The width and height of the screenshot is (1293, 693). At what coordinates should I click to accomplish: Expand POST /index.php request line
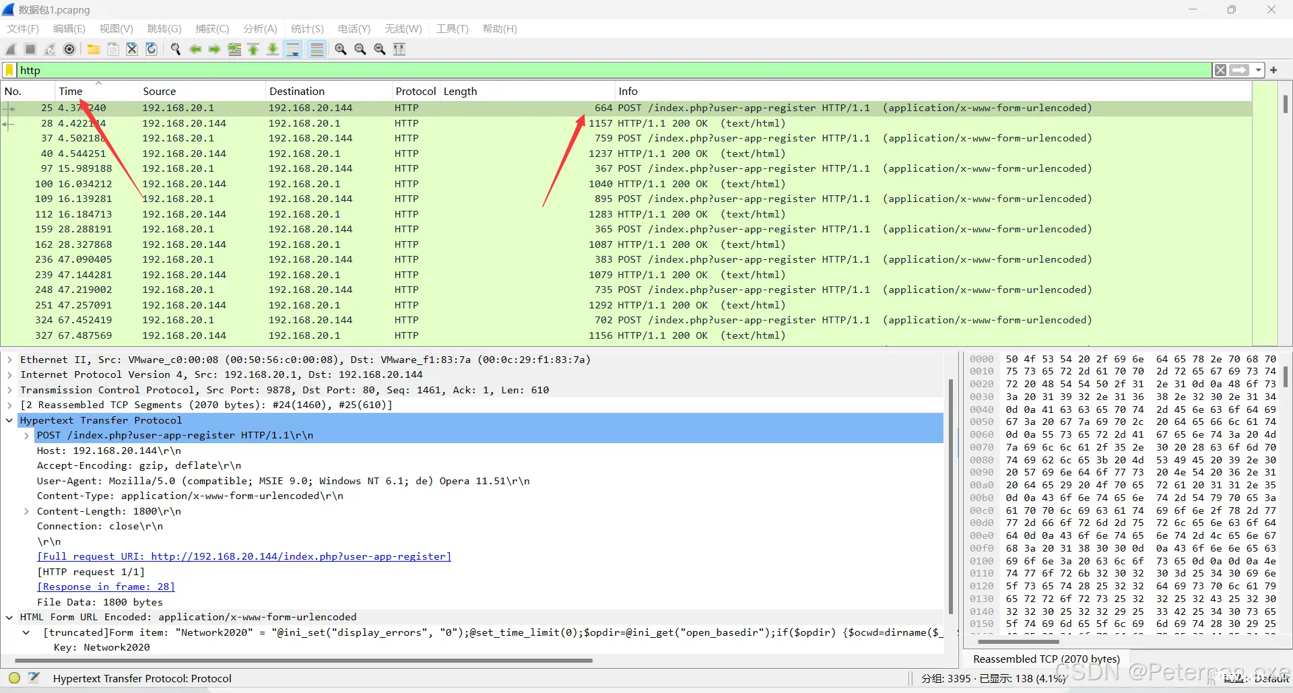pyautogui.click(x=26, y=436)
